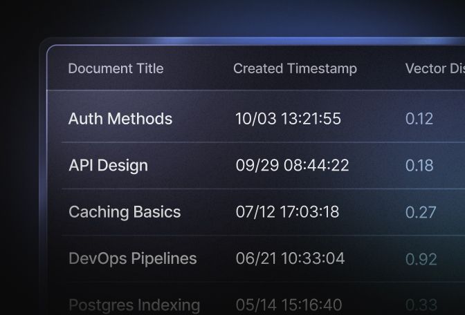Click the 0.27 vector distance value

pos(421,212)
